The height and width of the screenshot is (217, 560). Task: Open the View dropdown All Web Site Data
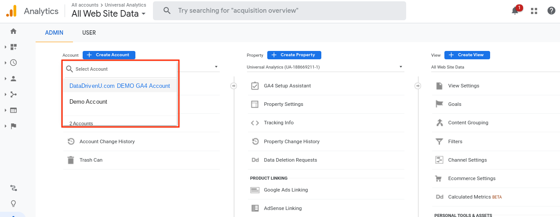click(x=495, y=67)
